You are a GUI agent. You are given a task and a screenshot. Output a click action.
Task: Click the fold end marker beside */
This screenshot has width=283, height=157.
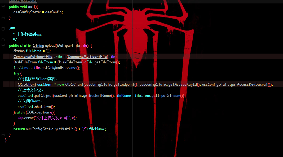tap(3, 40)
